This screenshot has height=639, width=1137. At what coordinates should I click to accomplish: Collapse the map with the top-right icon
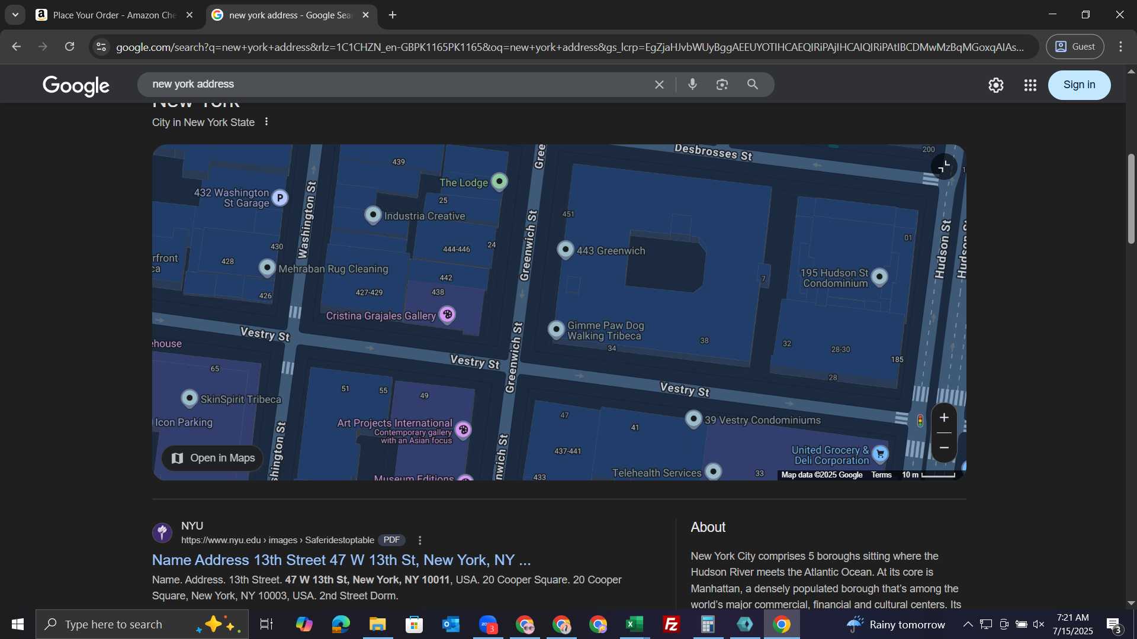tap(944, 167)
